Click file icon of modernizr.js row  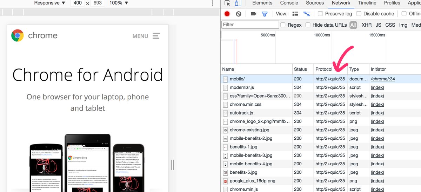tap(225, 87)
